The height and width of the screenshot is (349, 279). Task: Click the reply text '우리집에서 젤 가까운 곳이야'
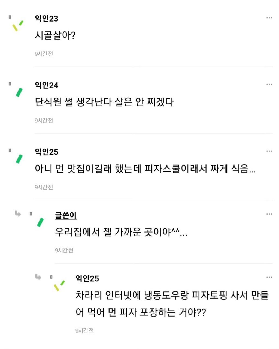[121, 232]
